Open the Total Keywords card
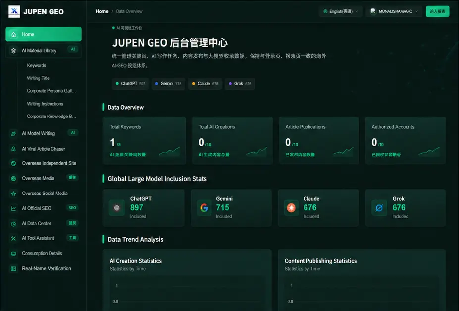This screenshot has width=459, height=311. pyautogui.click(x=144, y=141)
